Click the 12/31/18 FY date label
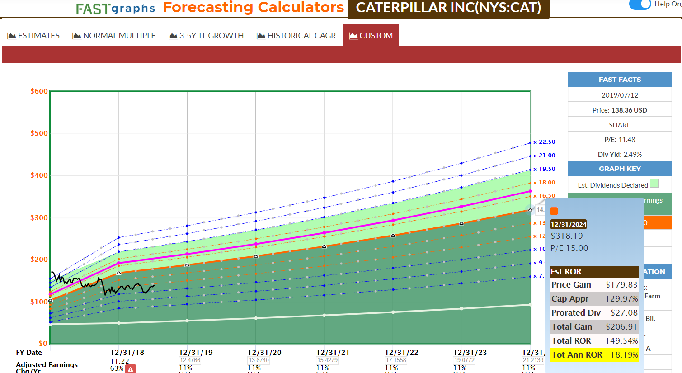Viewport: 682px width, 373px height. coord(127,353)
